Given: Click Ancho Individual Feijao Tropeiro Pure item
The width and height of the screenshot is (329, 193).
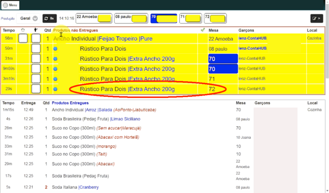Looking at the screenshot, I should [103, 39].
